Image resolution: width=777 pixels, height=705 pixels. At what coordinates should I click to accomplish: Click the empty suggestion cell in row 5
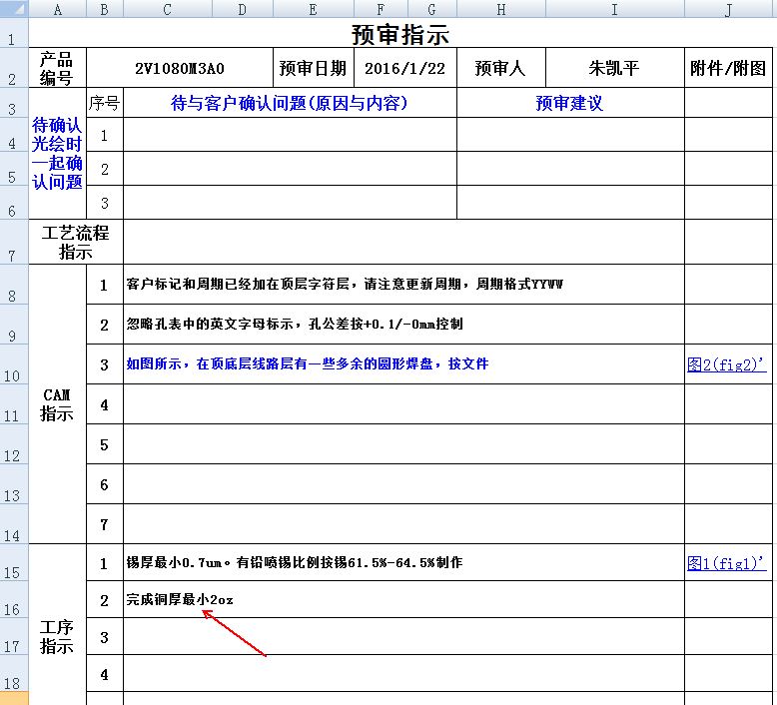[570, 169]
